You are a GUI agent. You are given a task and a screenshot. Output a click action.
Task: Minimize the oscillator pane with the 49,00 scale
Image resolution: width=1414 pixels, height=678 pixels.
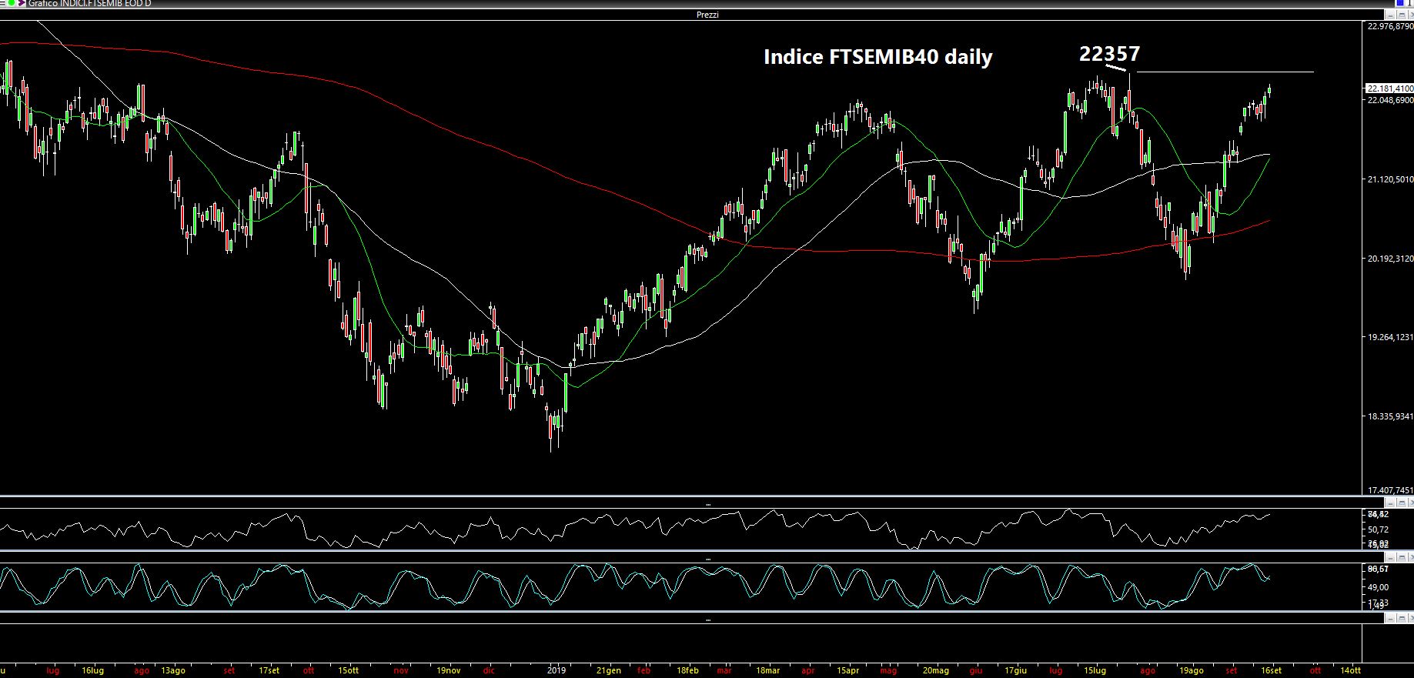[1391, 557]
